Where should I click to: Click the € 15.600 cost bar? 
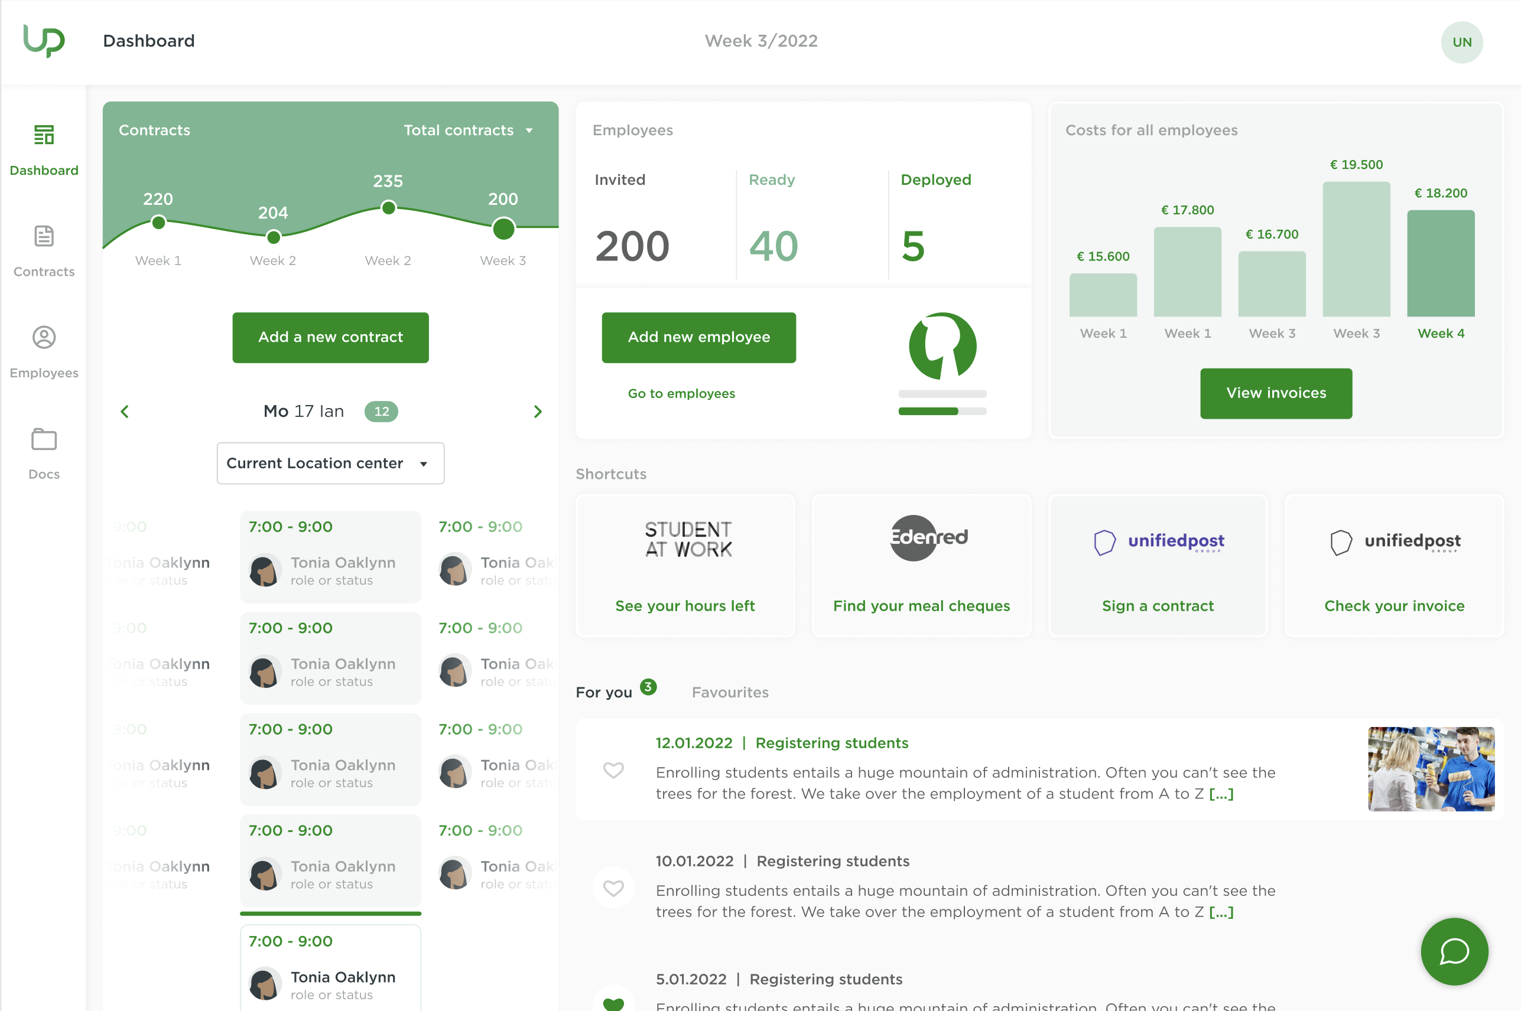pyautogui.click(x=1103, y=295)
